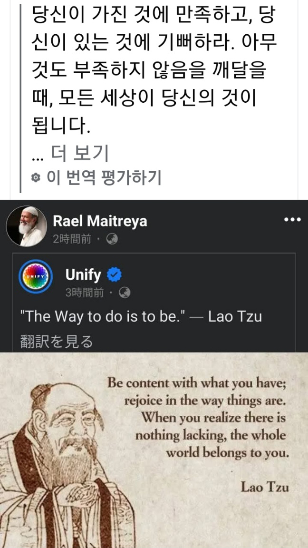The image size is (308, 548).
Task: Click the gear icon beside 이 번역 평가하기
Action: pos(36,178)
